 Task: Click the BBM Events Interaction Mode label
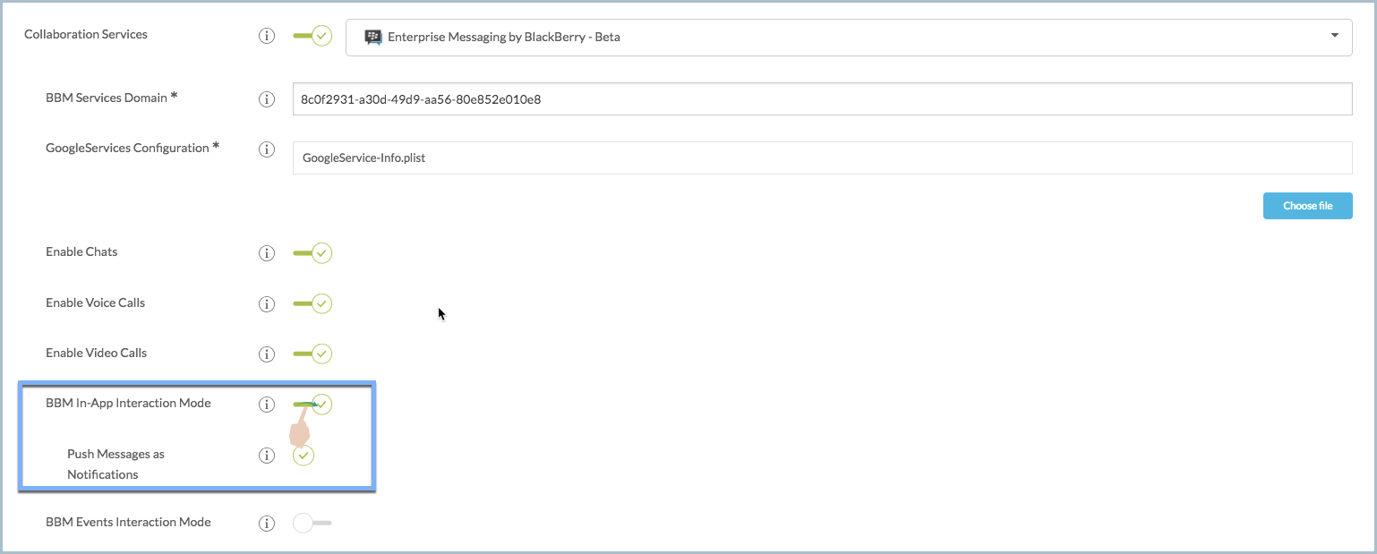[x=128, y=522]
